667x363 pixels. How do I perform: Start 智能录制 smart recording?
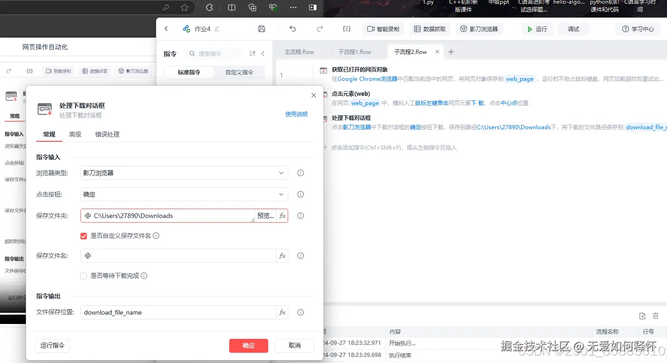click(383, 28)
